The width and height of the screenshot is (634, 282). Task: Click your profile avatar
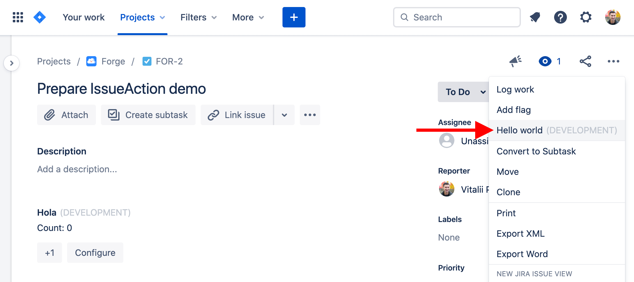pos(613,17)
